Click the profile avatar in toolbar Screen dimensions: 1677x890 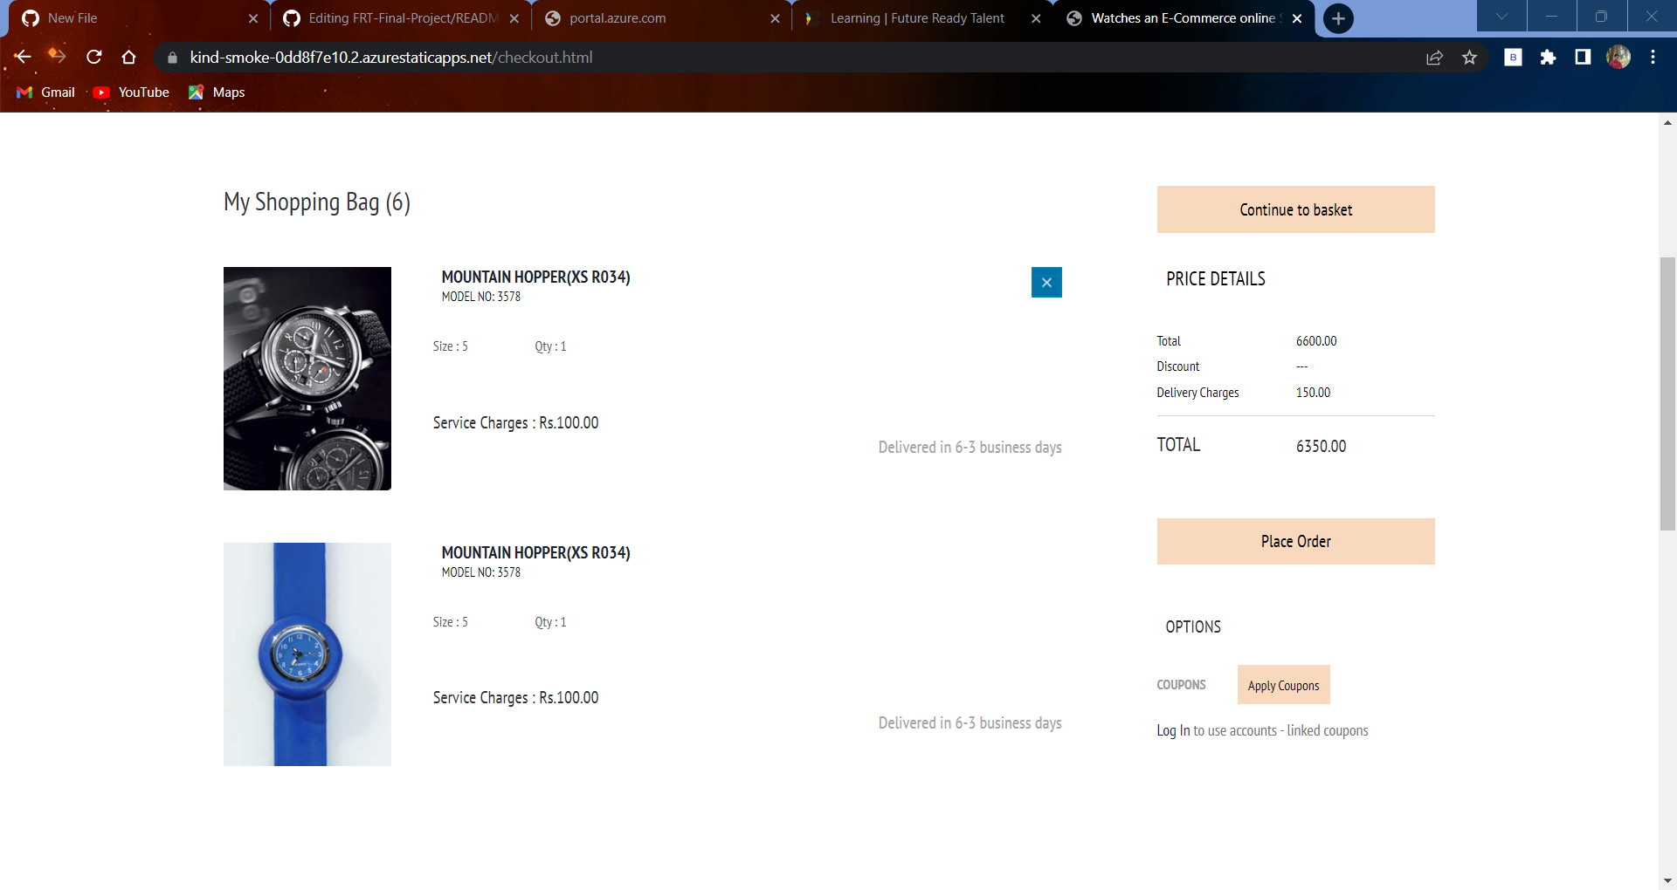(x=1618, y=57)
